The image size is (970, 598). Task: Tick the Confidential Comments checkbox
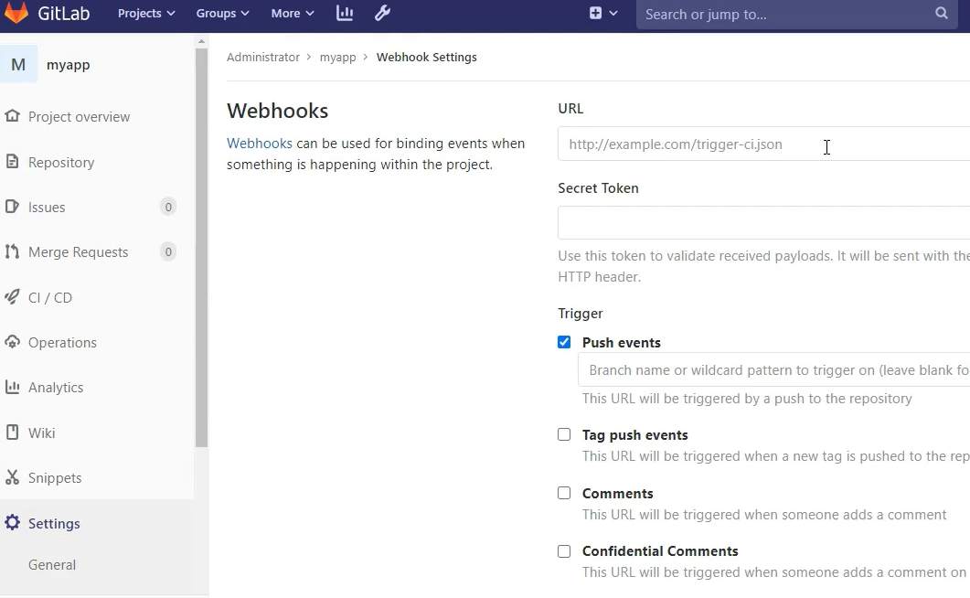coord(564,551)
